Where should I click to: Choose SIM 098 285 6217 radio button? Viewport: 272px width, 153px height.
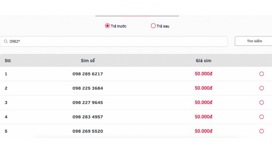pos(261,74)
